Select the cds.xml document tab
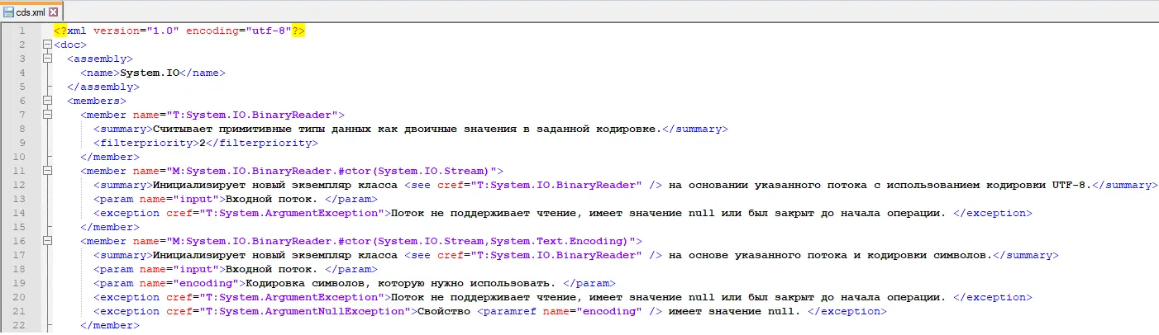 31,12
